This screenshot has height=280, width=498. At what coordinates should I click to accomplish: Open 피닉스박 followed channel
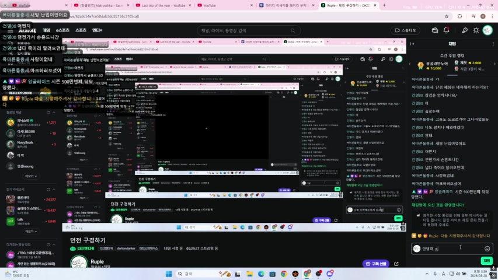[31, 123]
